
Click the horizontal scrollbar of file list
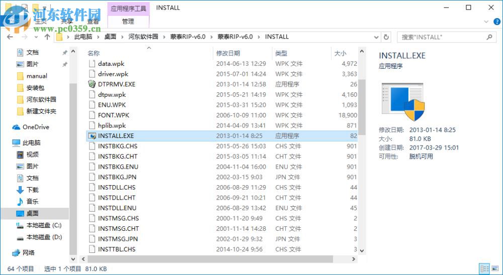coord(210,259)
